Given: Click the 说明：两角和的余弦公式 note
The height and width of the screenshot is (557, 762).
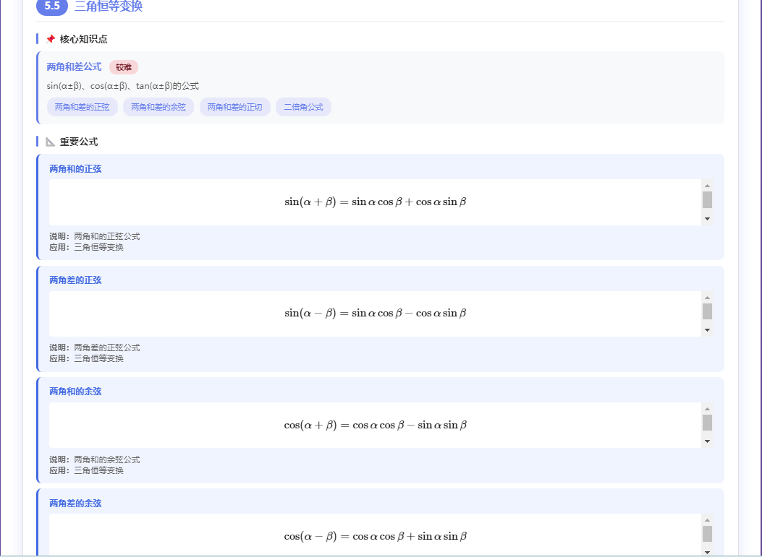Looking at the screenshot, I should click(95, 459).
